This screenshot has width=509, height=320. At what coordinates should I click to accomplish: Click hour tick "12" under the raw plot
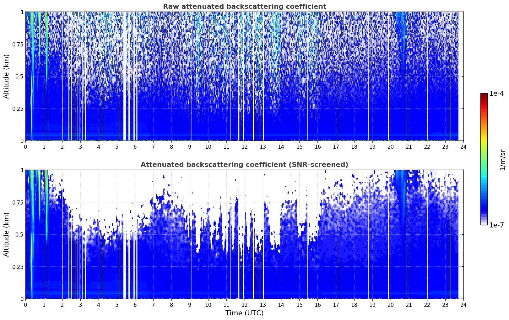[244, 147]
